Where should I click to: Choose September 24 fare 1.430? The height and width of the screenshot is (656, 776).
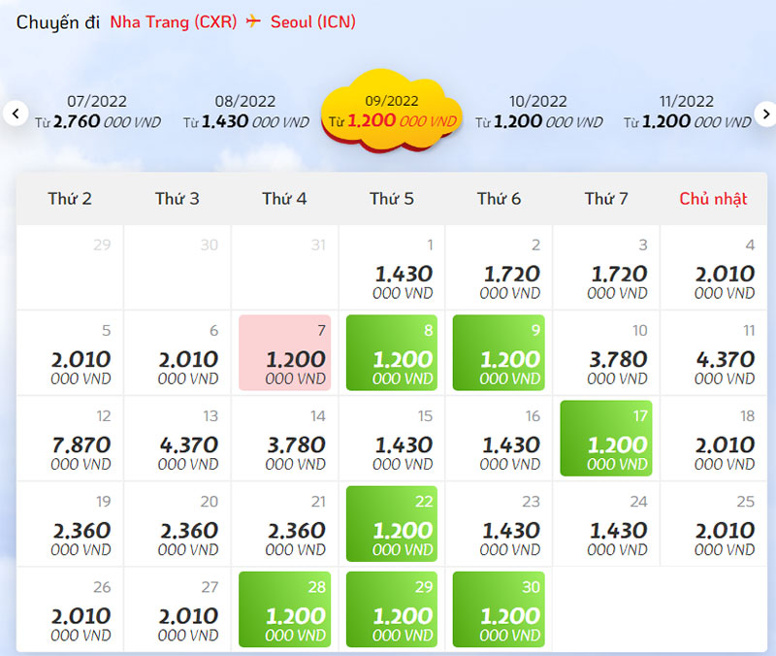[x=606, y=524]
